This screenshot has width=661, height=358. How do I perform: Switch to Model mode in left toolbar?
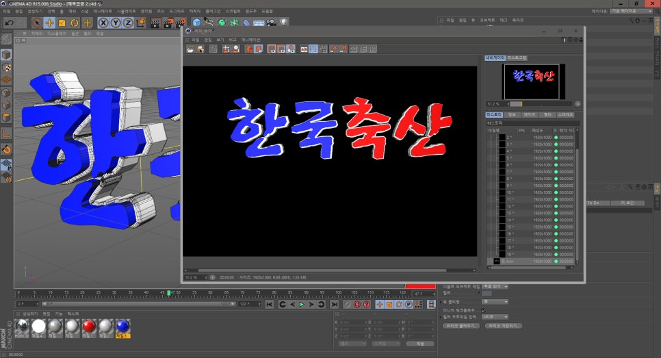[6, 55]
